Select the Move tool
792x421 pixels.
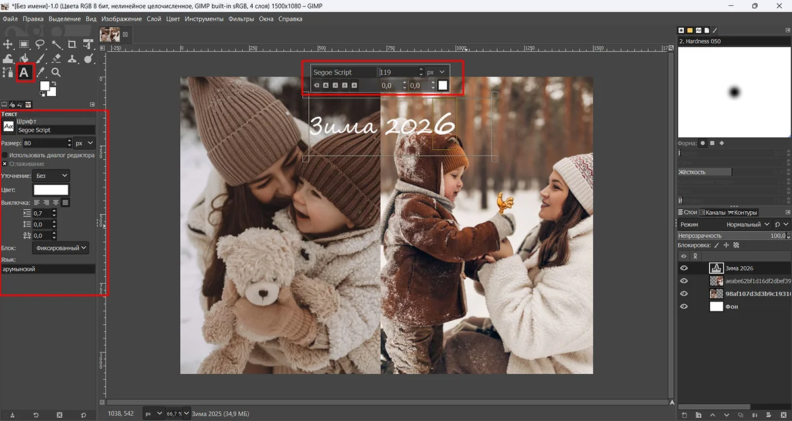(8, 44)
